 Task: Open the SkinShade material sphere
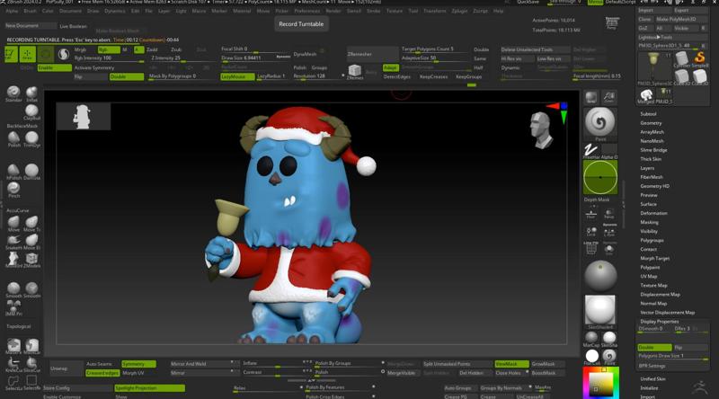coord(599,310)
